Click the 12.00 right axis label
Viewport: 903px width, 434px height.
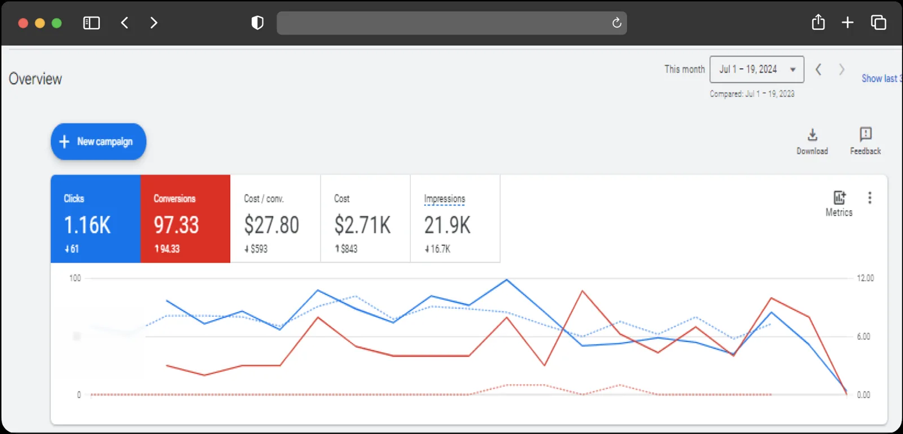click(x=865, y=278)
